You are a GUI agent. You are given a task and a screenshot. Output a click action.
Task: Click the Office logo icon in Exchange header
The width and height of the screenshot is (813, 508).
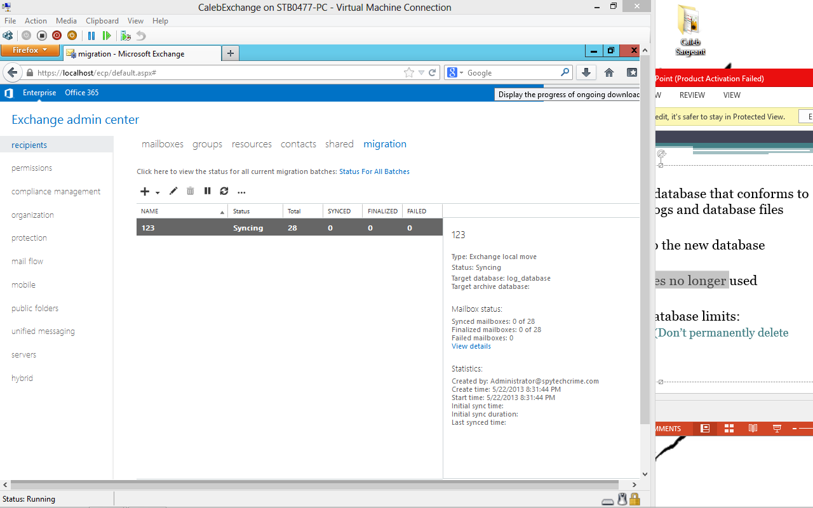tap(9, 93)
